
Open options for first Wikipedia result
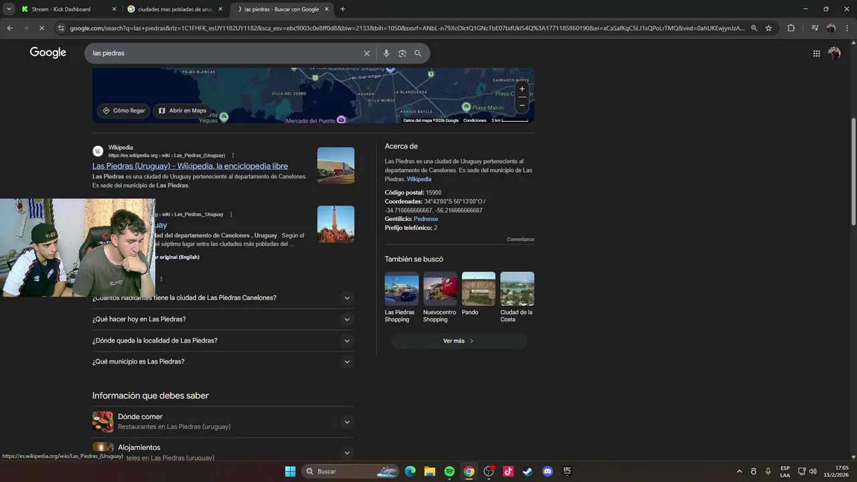(x=233, y=155)
